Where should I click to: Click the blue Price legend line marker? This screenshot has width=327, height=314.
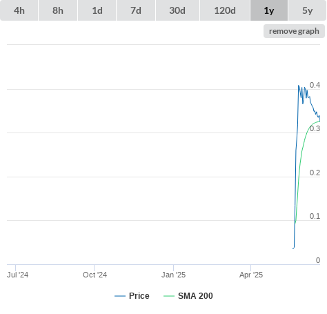pos(120,296)
